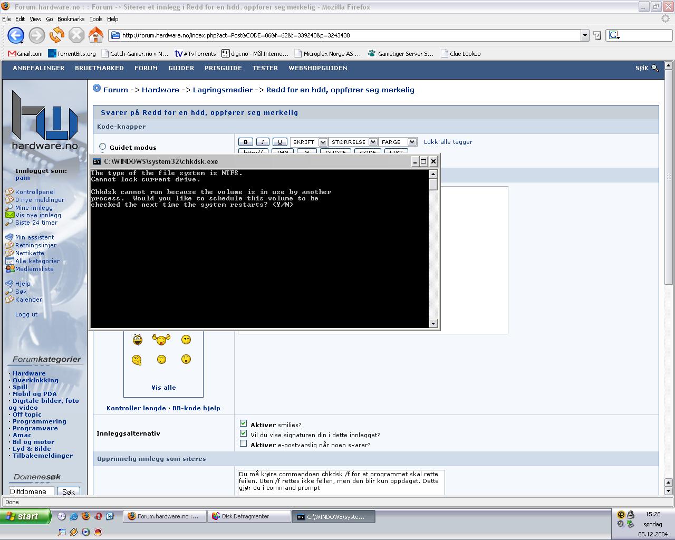Insert the surprised open-mouth smiley
The height and width of the screenshot is (540, 675).
coord(186,359)
